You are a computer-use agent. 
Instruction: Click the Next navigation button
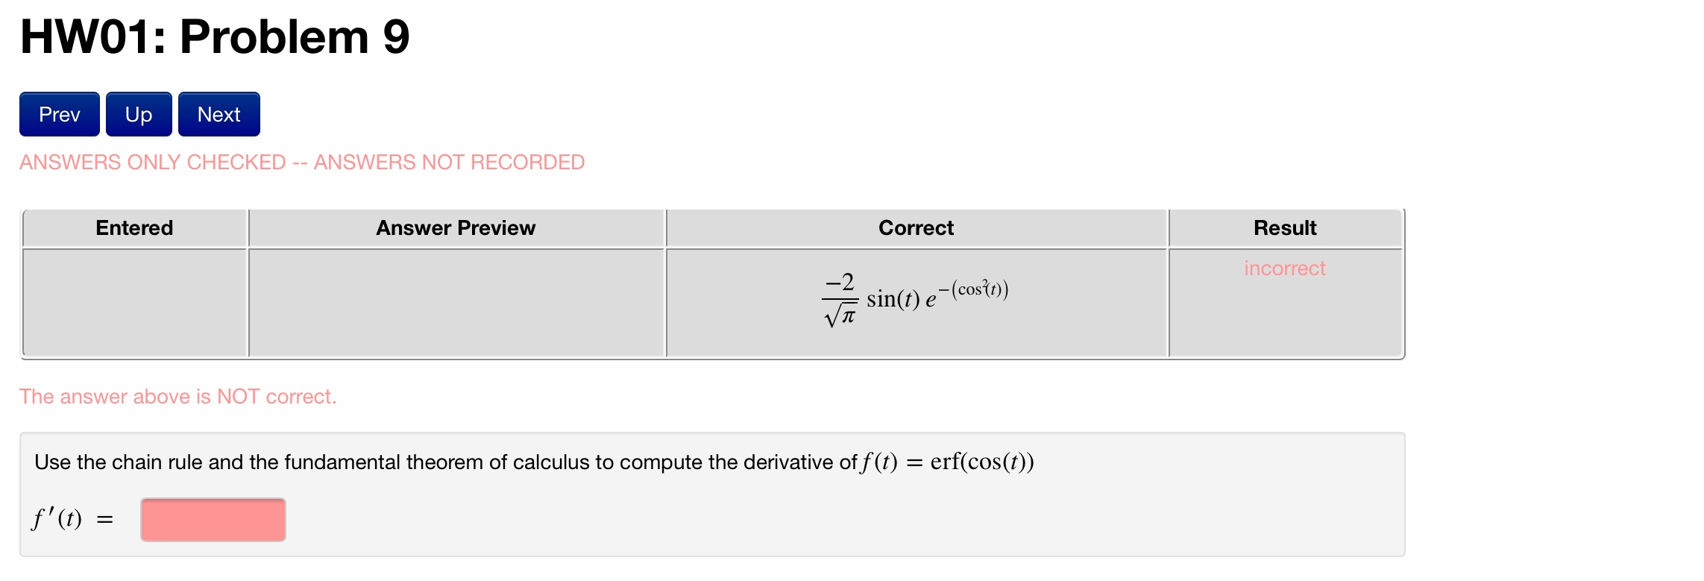point(218,113)
